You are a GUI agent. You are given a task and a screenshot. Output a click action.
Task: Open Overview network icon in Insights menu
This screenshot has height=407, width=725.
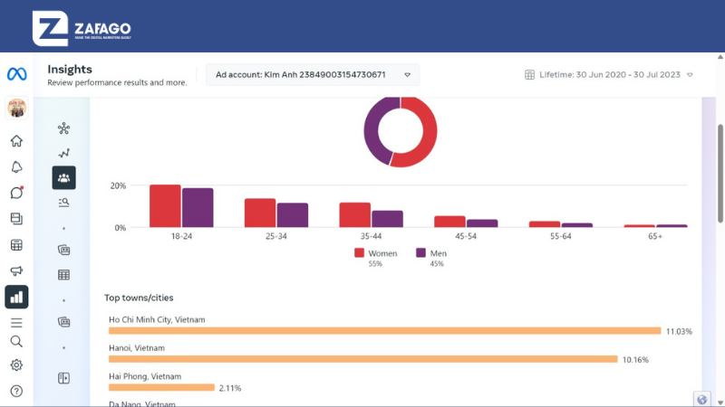click(x=63, y=128)
